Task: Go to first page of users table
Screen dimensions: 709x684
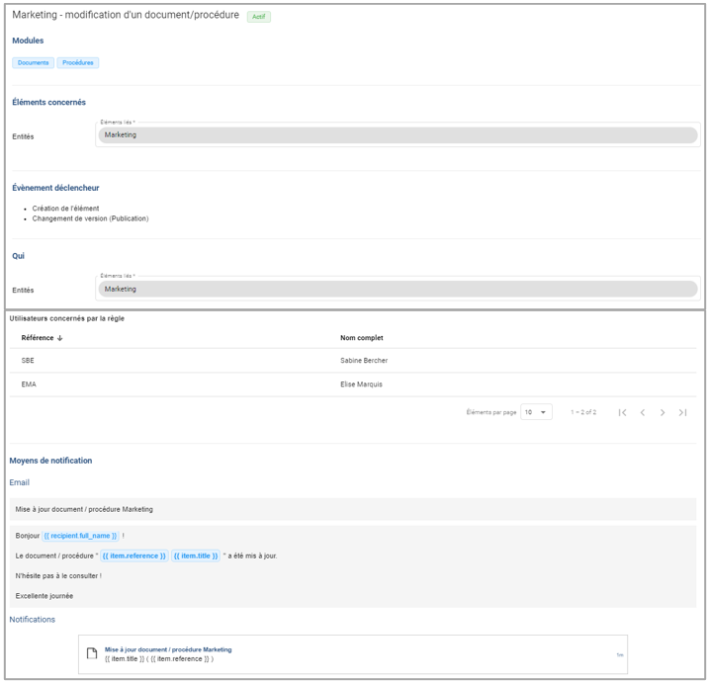Action: pos(622,412)
